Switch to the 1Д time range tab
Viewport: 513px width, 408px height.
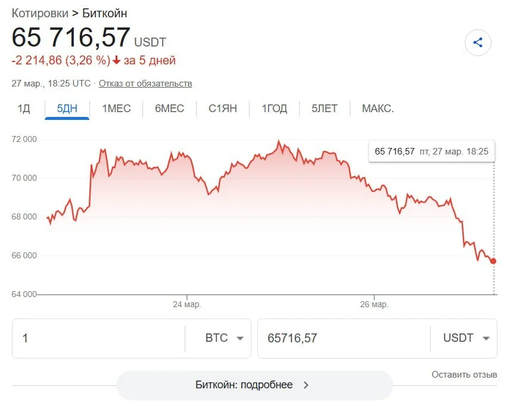pos(24,109)
